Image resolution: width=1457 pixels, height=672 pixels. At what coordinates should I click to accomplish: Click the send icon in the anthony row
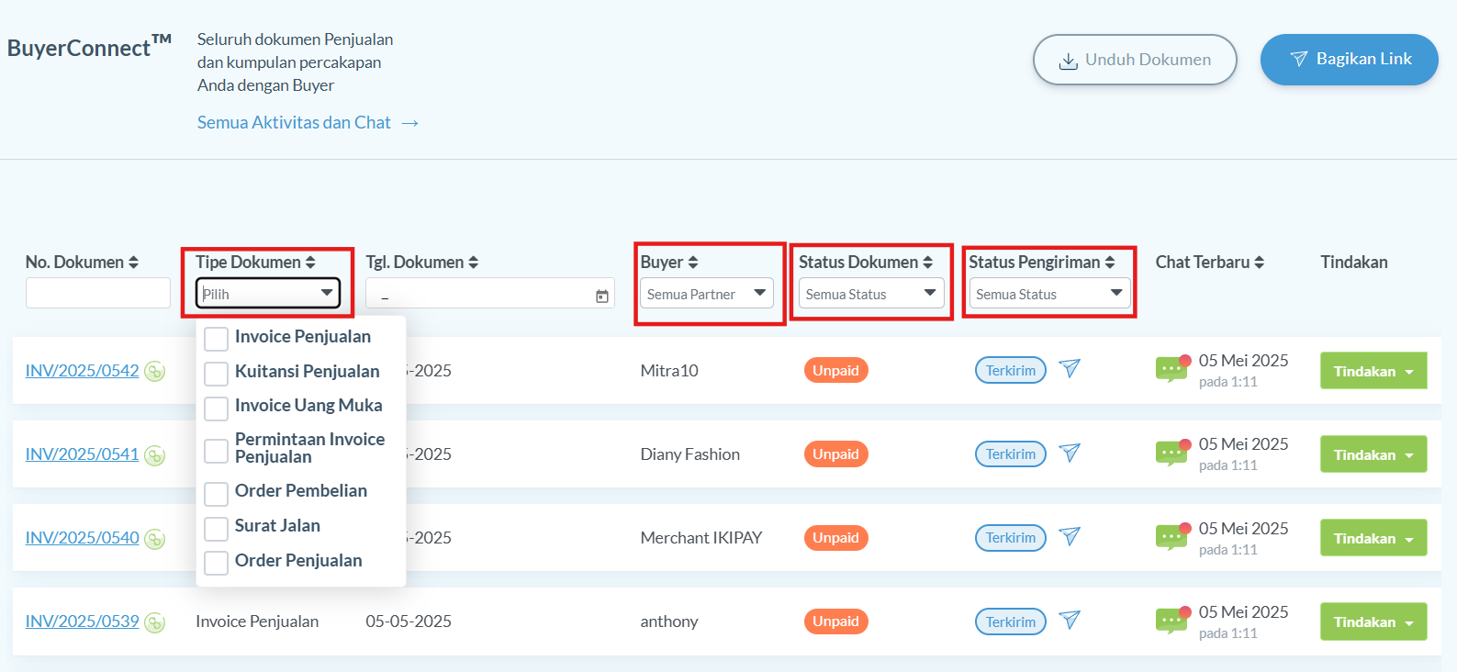pos(1070,621)
